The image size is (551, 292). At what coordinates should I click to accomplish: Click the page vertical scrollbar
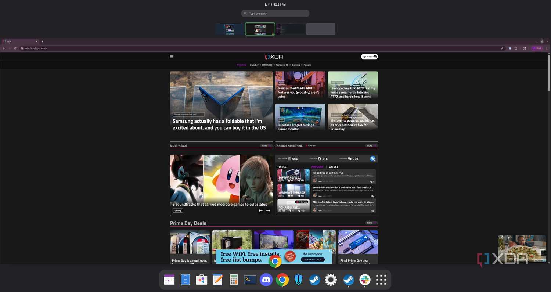[x=549, y=72]
